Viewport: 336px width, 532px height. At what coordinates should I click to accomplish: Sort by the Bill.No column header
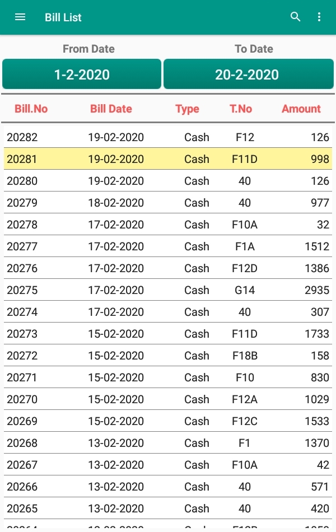click(x=31, y=109)
